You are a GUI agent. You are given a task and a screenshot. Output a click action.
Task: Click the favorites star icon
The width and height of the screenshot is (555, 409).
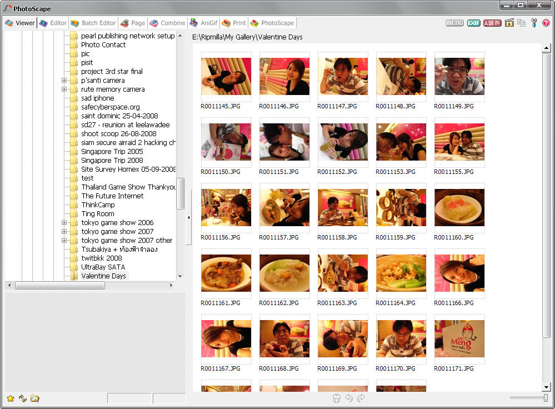11,398
